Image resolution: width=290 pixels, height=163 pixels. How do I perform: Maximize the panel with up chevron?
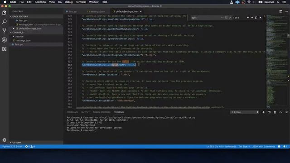(x=281, y=112)
